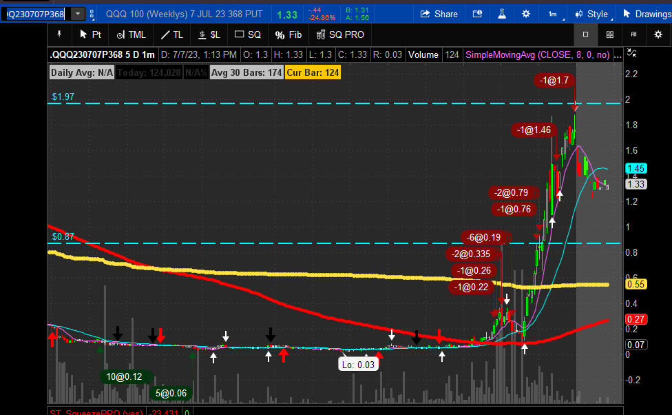
Task: Open the chart info/describe icon next to Share
Action: pos(477,14)
